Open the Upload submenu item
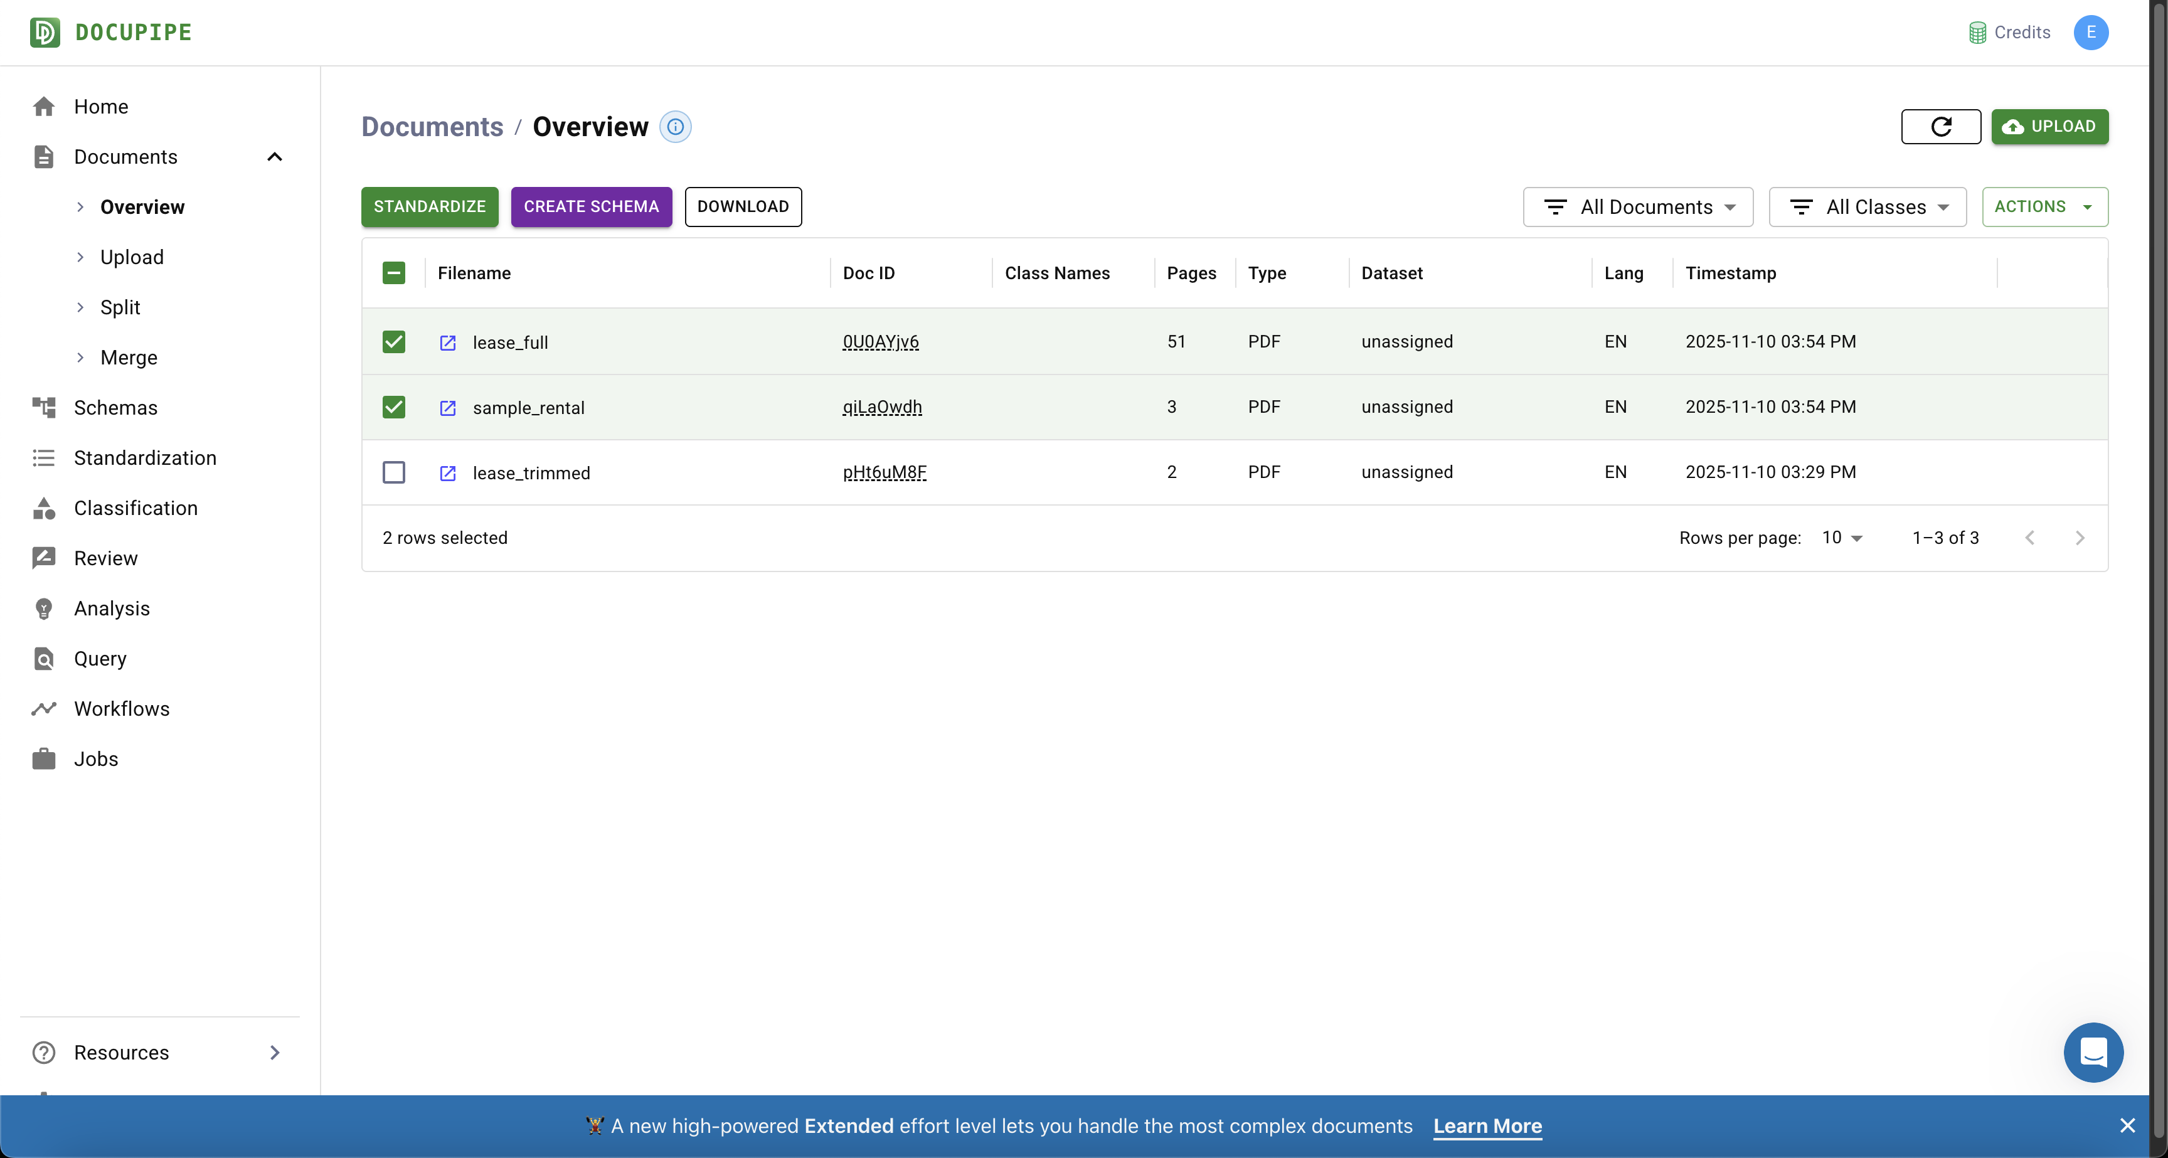This screenshot has width=2168, height=1158. tap(131, 257)
